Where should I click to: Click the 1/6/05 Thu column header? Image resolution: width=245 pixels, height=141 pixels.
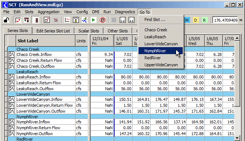214,41
